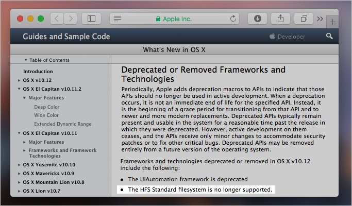Open Reader view icon in address bar
Viewport: 352px width, 206px height.
pos(118,19)
